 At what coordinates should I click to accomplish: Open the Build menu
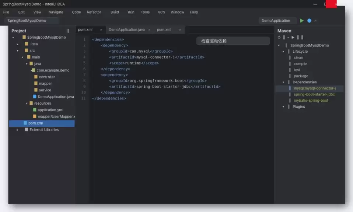pyautogui.click(x=115, y=12)
